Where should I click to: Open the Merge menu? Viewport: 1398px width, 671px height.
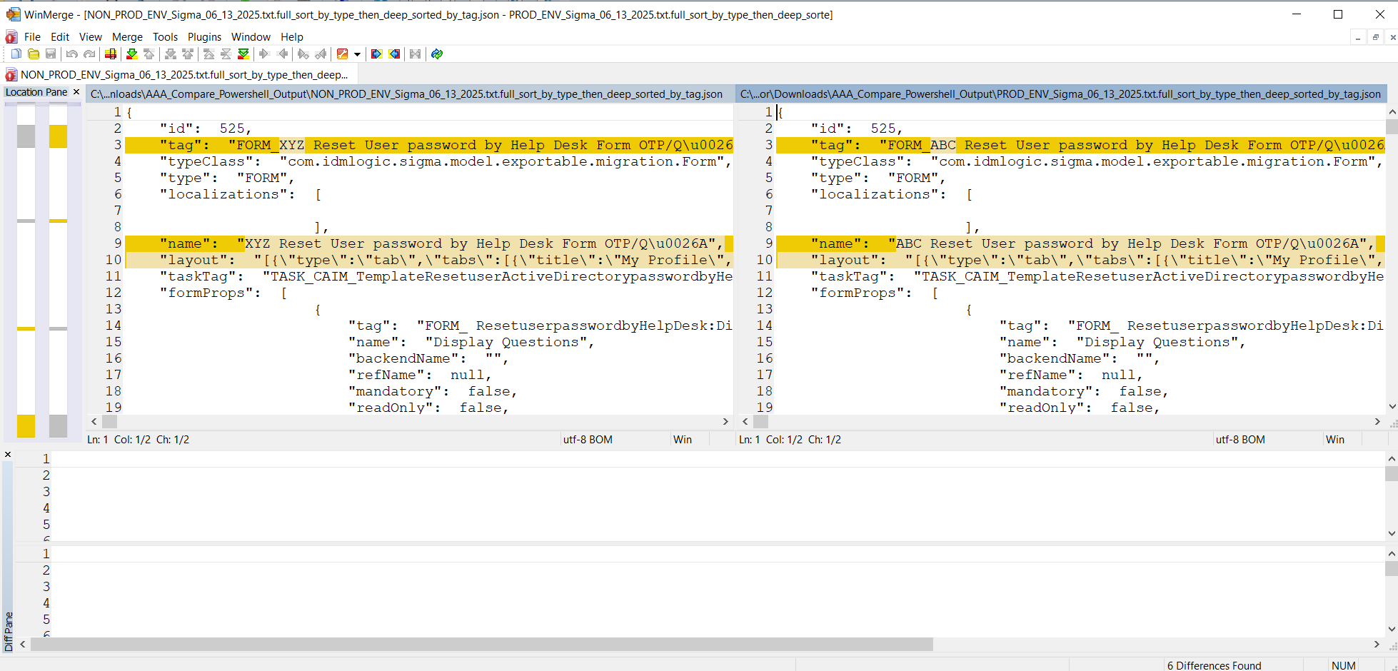127,37
